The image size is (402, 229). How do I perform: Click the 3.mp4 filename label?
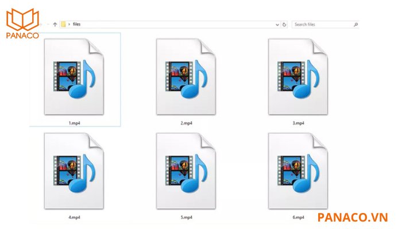(299, 123)
